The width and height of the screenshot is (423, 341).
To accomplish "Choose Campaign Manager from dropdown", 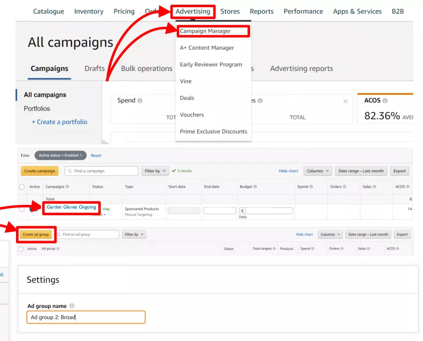I will point(206,31).
